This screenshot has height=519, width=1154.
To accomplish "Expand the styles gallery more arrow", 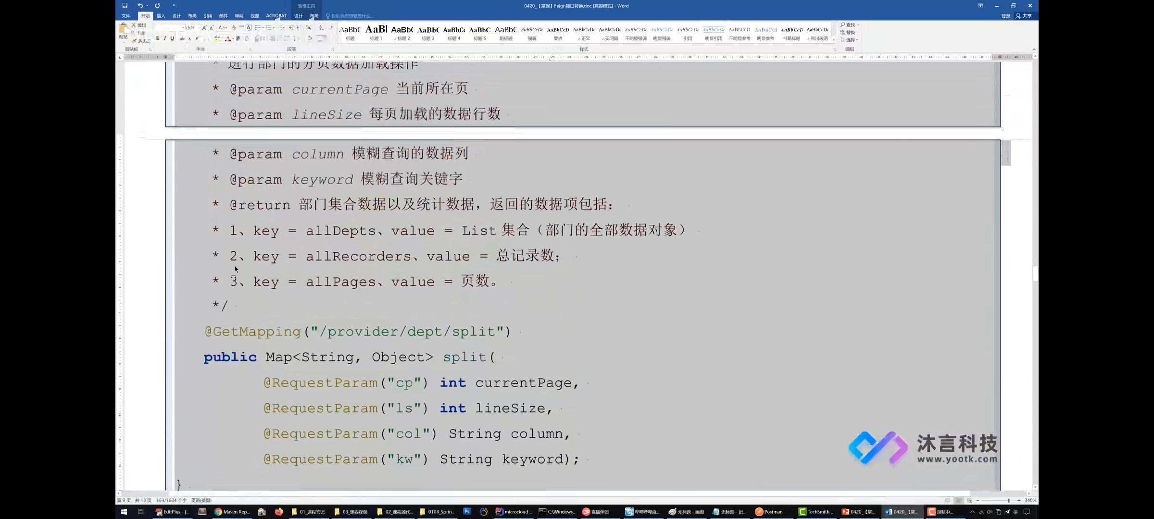I will [833, 40].
